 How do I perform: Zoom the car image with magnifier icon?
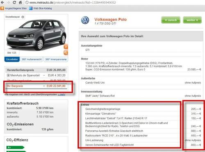[66, 52]
